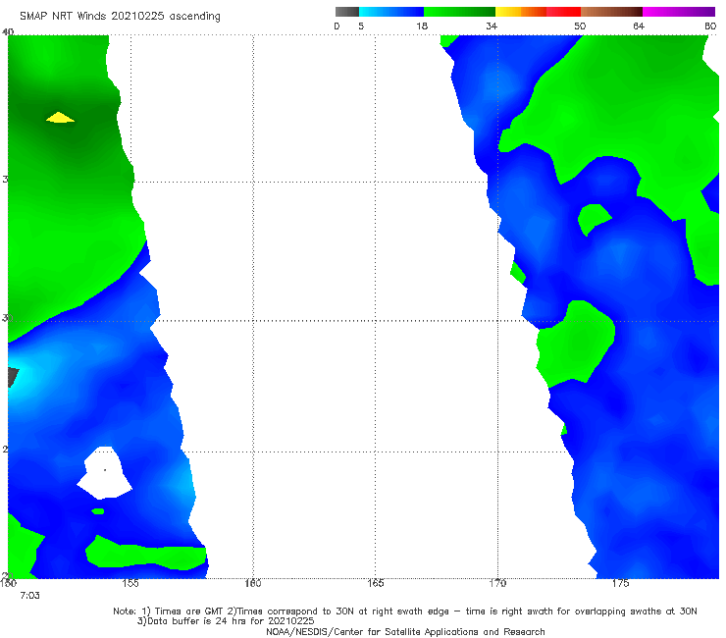The image size is (726, 638).
Task: Click the longitude label '170'
Action: tap(497, 583)
